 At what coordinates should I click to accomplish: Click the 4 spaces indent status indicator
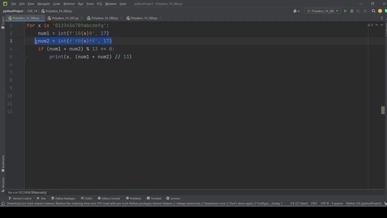click(337, 203)
